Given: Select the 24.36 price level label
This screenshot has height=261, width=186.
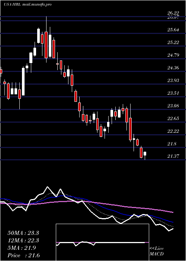Looking at the screenshot, I should (x=174, y=68).
